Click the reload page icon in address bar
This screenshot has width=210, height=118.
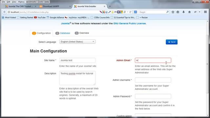[x=130, y=12]
